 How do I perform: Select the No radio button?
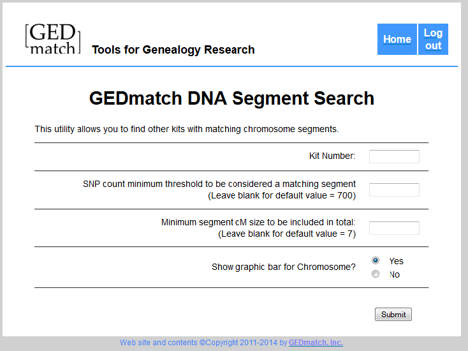click(x=376, y=274)
